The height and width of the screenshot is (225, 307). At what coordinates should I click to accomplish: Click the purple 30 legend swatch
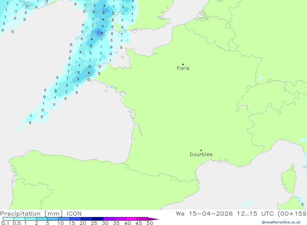109,219
